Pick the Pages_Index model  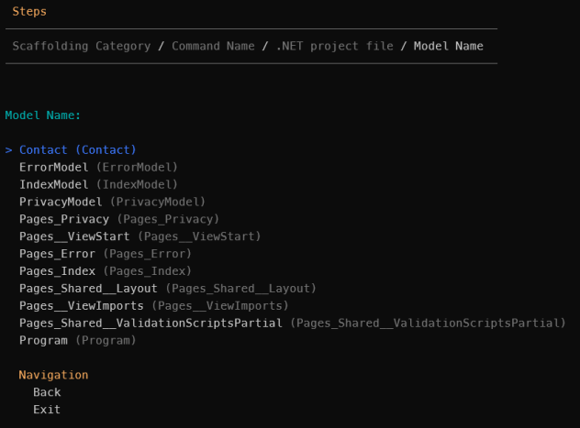coord(105,271)
